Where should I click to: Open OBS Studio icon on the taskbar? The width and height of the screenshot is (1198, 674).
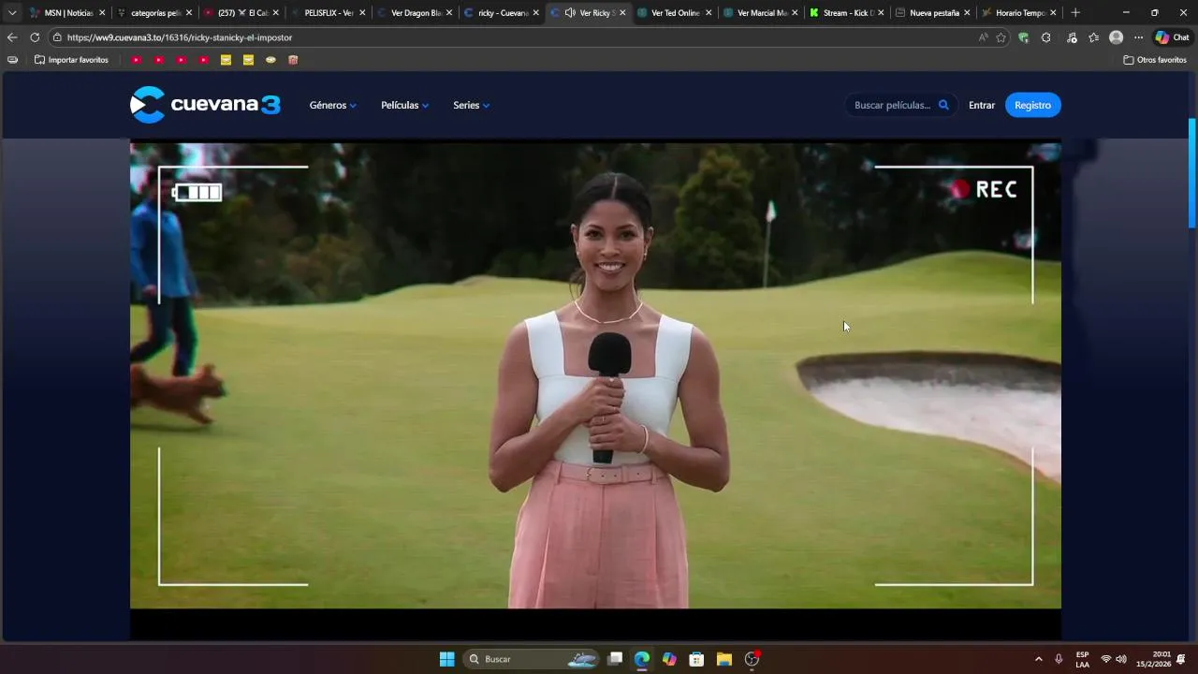tap(752, 659)
